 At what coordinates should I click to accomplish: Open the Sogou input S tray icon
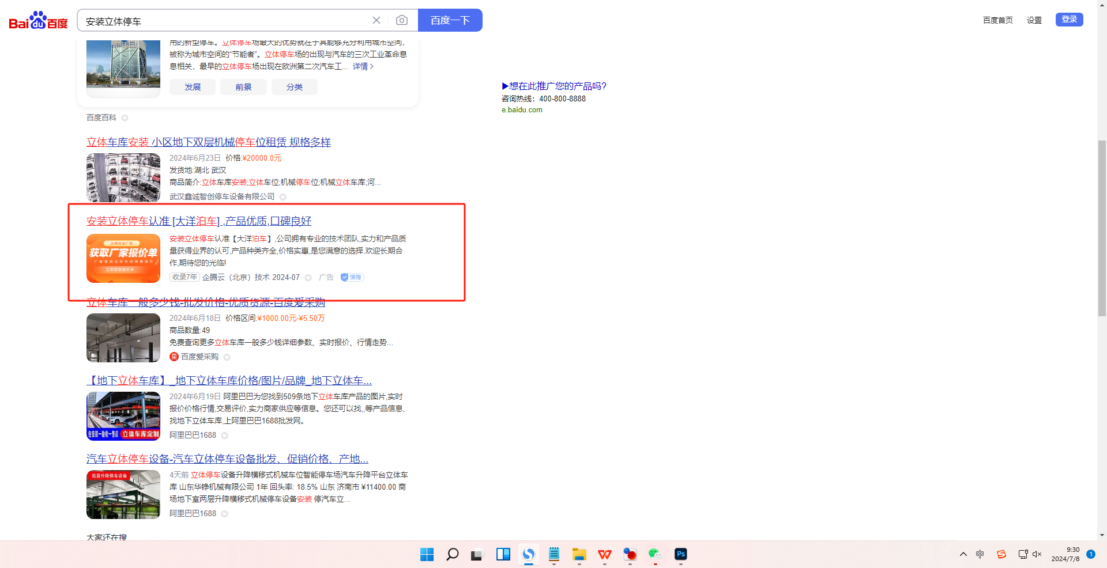[1001, 554]
